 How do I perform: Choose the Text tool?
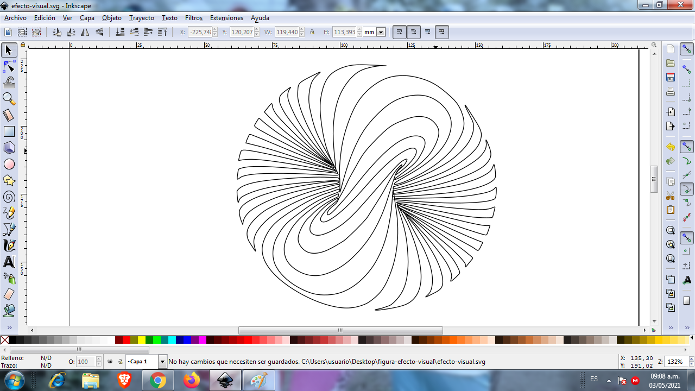(x=9, y=262)
